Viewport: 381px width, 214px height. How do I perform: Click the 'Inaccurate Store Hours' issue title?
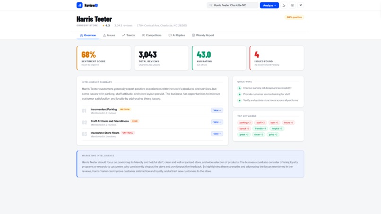[x=105, y=133]
